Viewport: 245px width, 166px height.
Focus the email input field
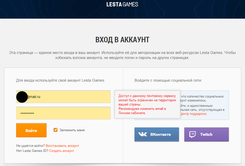[x=68, y=97]
